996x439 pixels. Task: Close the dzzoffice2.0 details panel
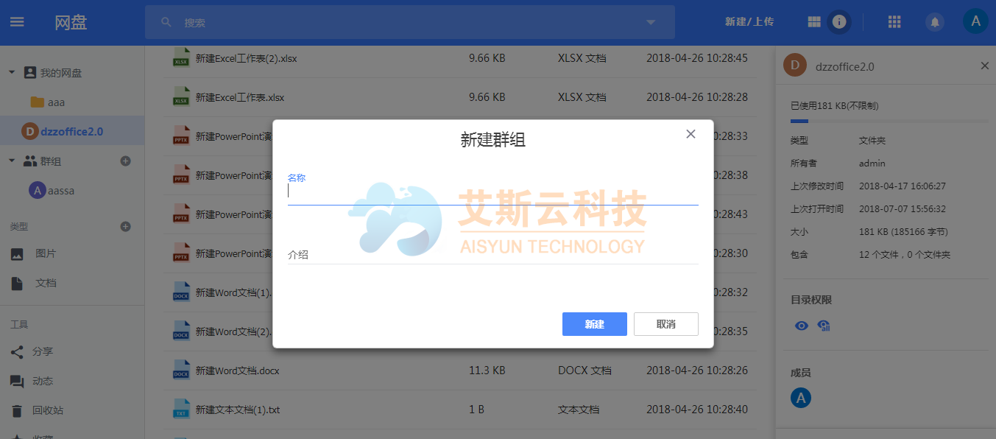tap(984, 66)
